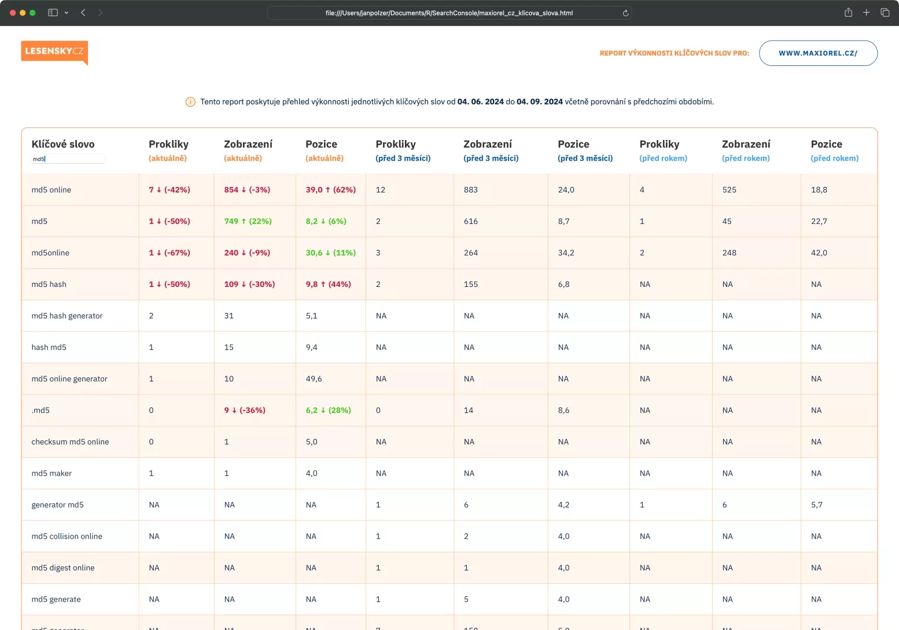Click the address bar file URL
Image resolution: width=899 pixels, height=630 pixels.
point(449,13)
